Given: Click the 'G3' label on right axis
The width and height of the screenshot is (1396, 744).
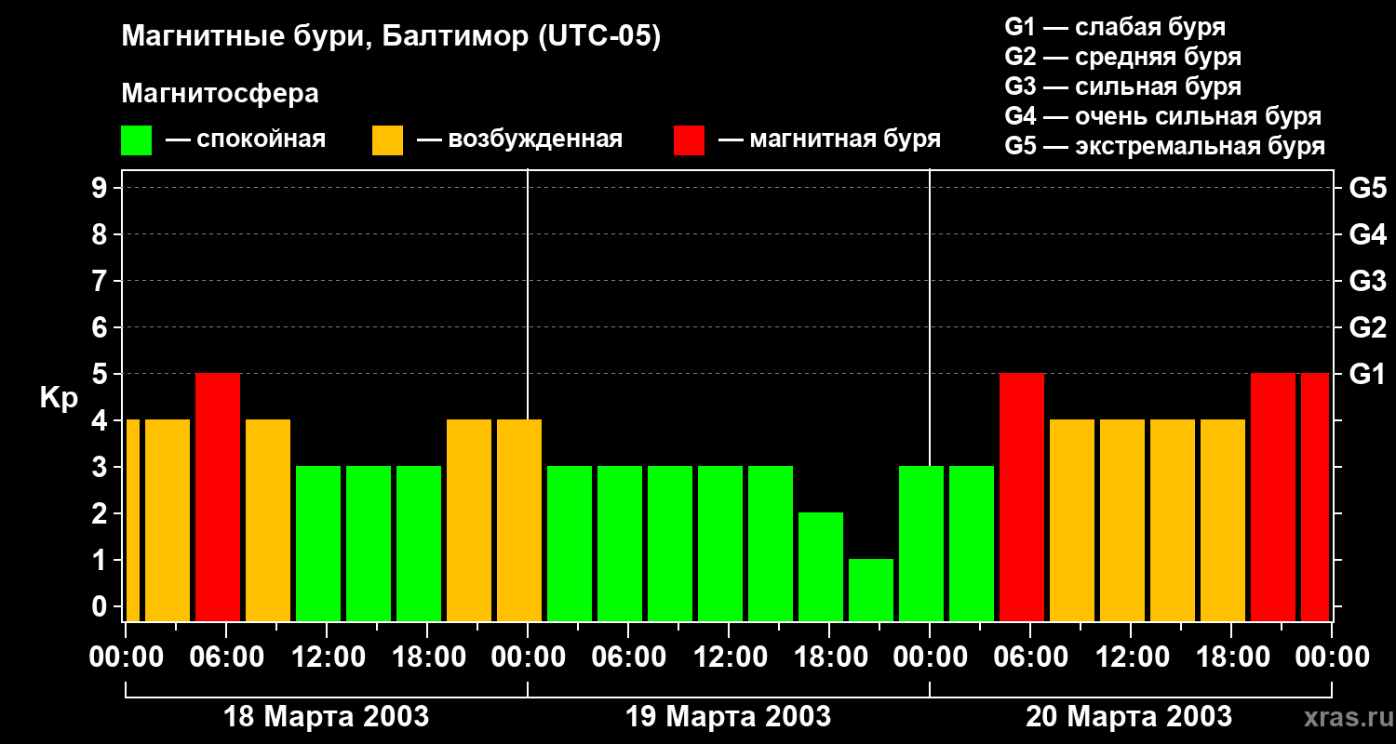Looking at the screenshot, I should pos(1367,281).
